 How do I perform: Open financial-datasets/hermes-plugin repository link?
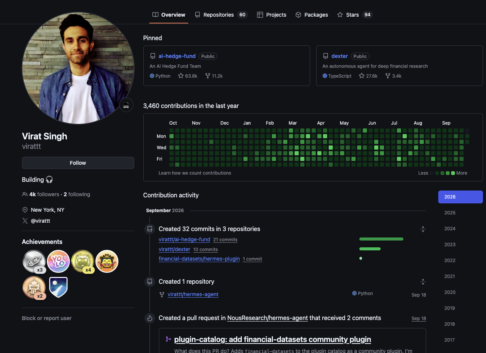coord(199,259)
